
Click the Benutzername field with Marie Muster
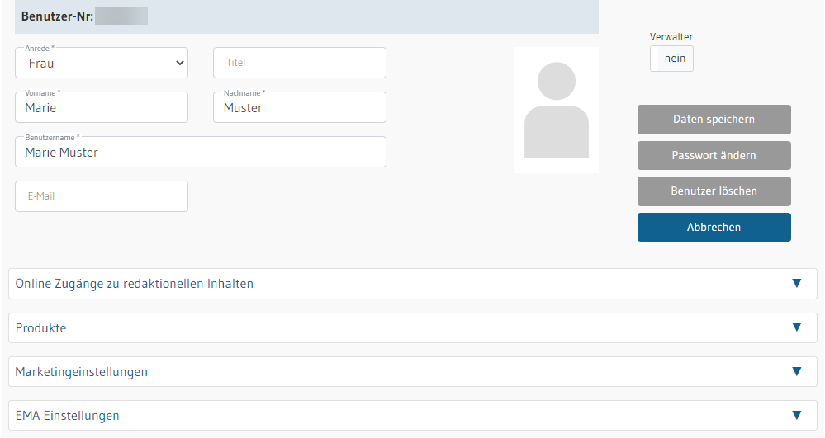coord(201,152)
